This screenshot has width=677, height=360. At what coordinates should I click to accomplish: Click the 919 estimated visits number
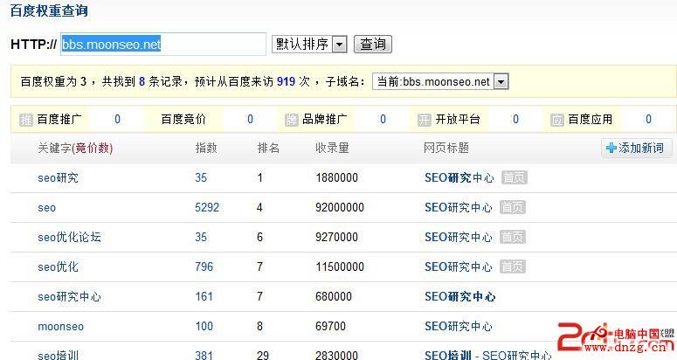[287, 81]
